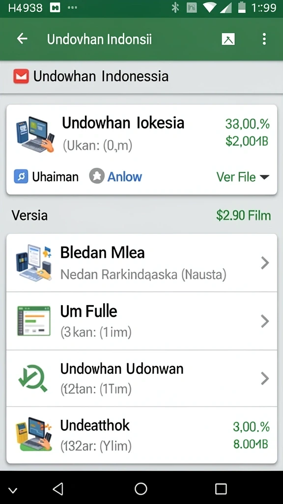Open recent apps square button
The height and width of the screenshot is (504, 283).
(221, 489)
